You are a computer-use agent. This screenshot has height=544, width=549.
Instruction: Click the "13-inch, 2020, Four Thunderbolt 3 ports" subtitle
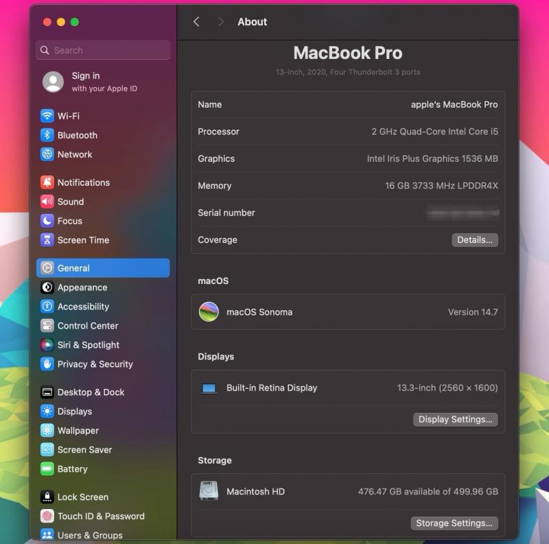[348, 72]
